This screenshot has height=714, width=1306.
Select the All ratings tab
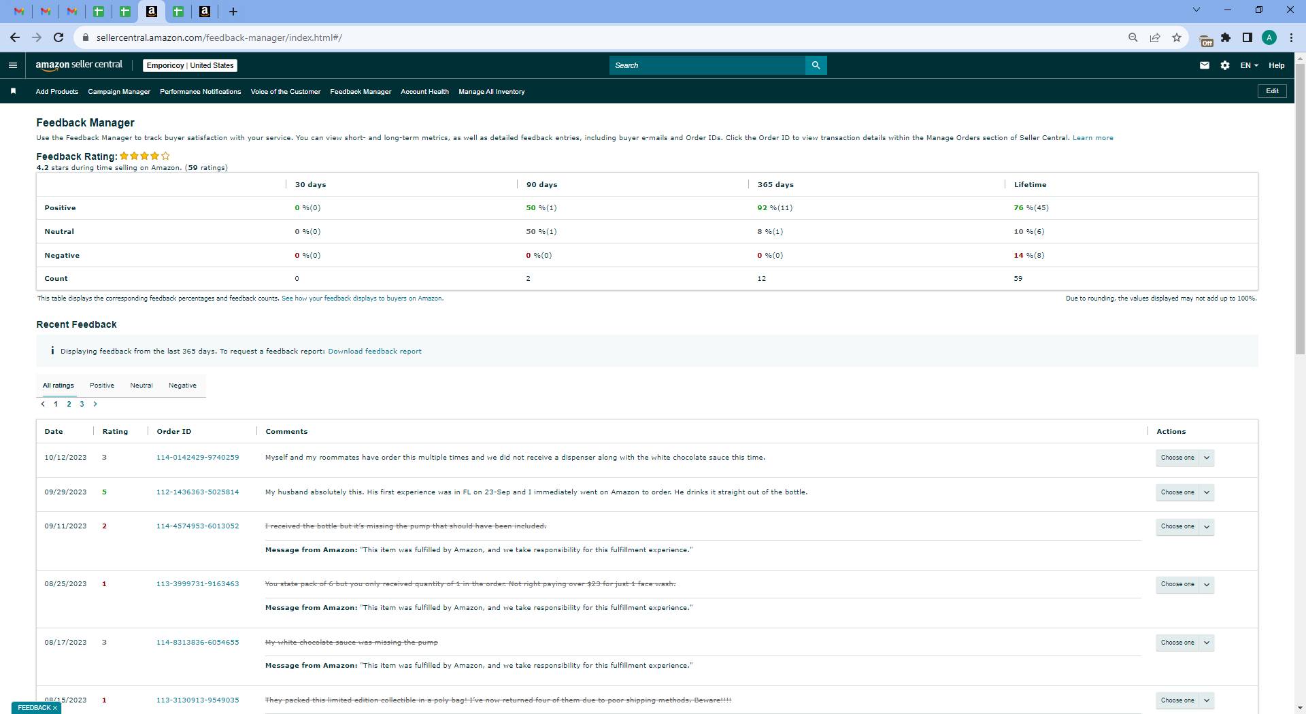point(58,386)
